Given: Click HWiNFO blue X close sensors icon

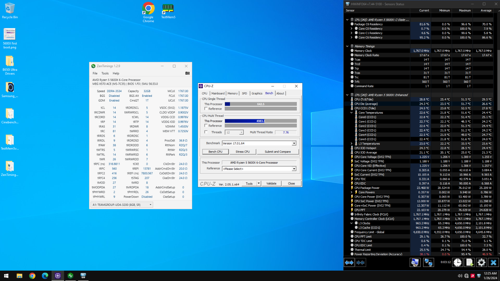Looking at the screenshot, I should tap(493, 263).
